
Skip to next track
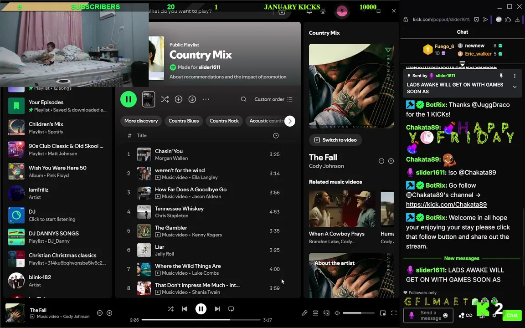(x=217, y=309)
